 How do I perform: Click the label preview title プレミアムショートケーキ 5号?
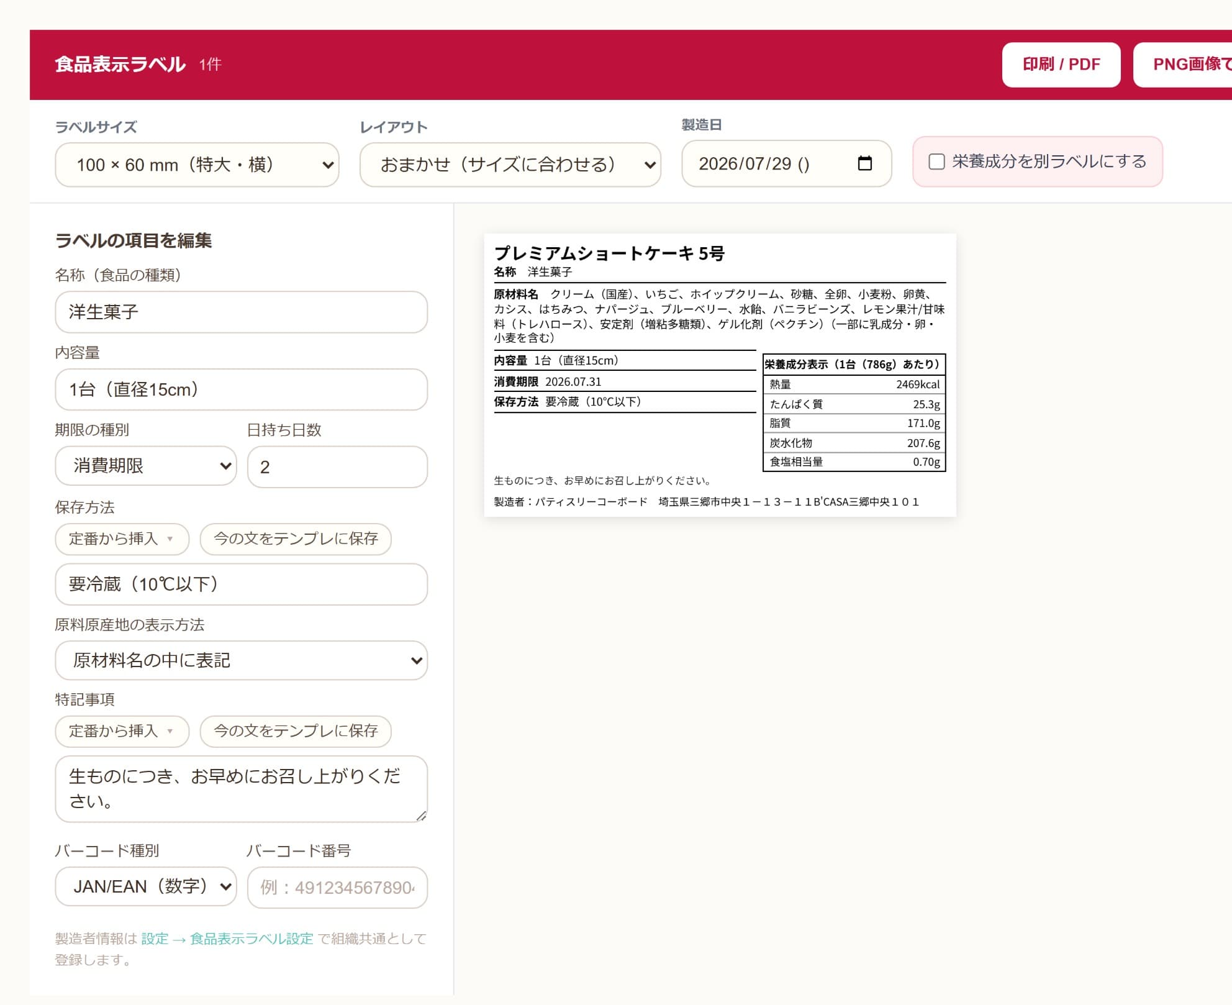[x=609, y=253]
